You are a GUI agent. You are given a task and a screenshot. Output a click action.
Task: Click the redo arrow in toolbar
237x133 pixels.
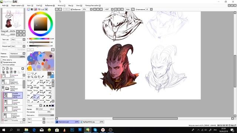coord(60,9)
